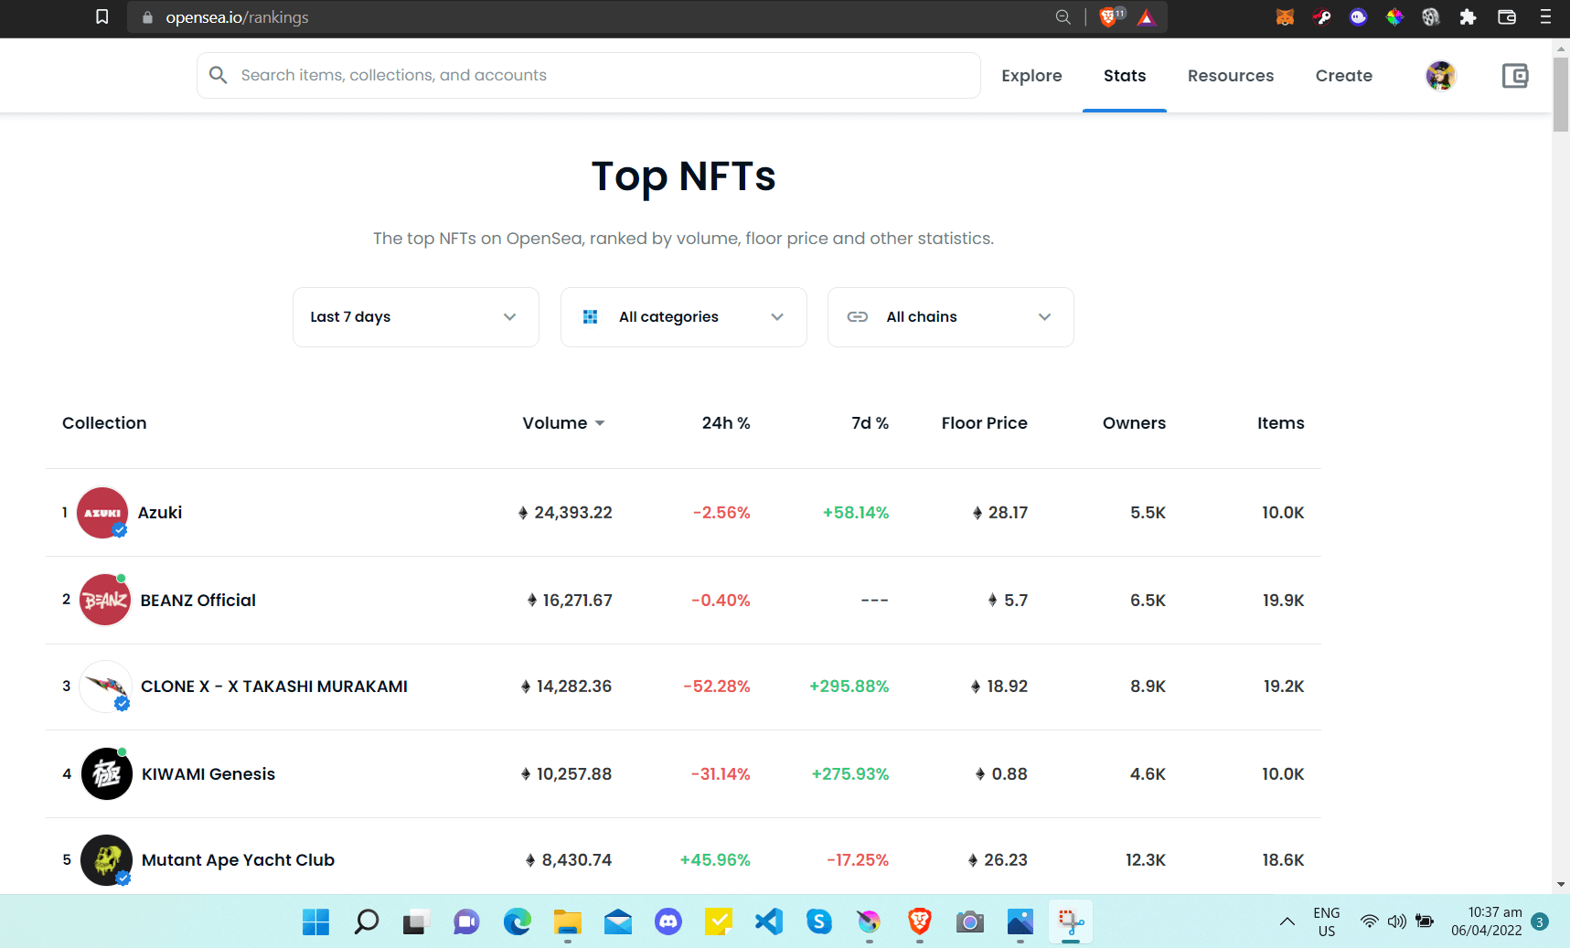Select CLONE X 7d change +295.88%
Image resolution: width=1570 pixels, height=948 pixels.
849,687
